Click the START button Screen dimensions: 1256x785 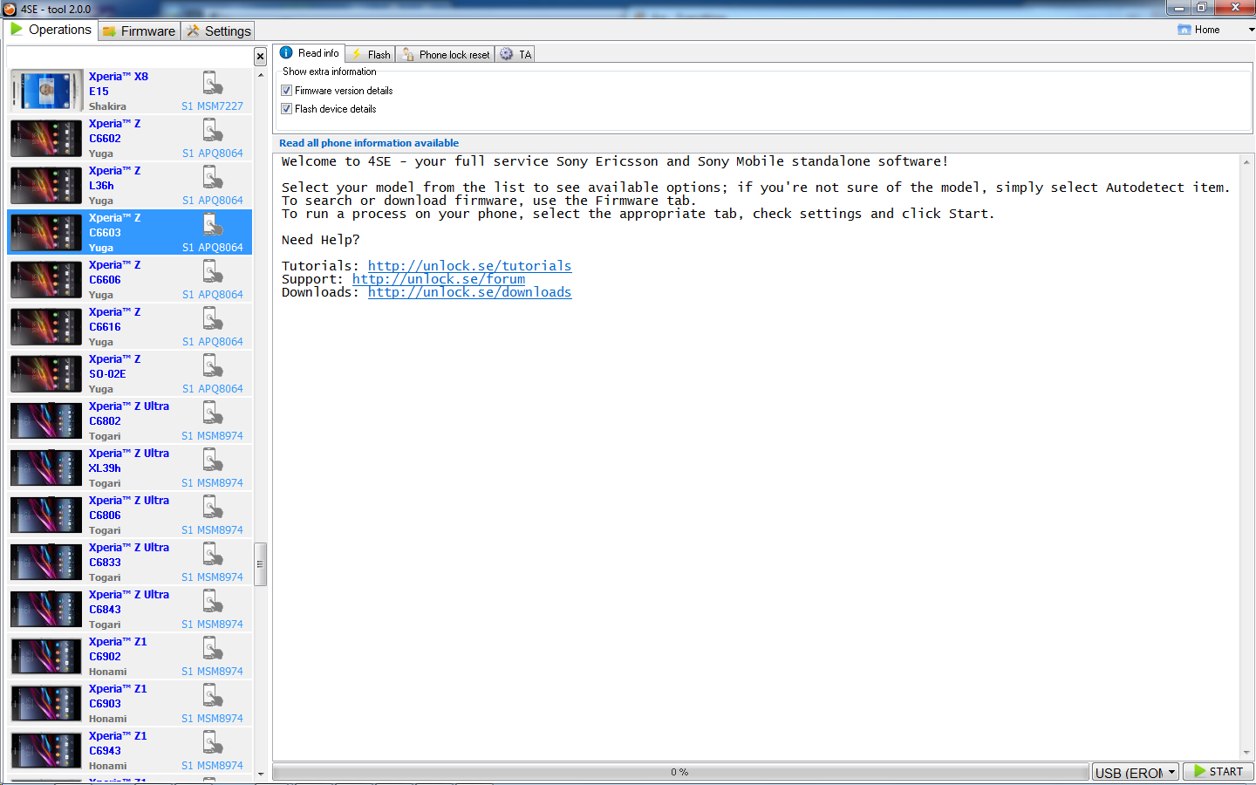[1218, 771]
